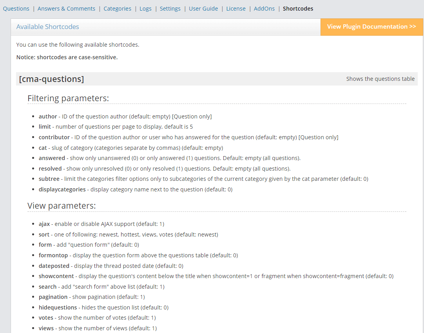Go to Answers & Comments tab
Viewport: 424px width, 333px height.
click(x=66, y=8)
